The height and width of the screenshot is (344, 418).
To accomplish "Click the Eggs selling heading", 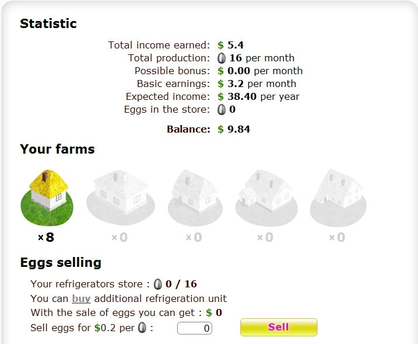I will point(61,263).
